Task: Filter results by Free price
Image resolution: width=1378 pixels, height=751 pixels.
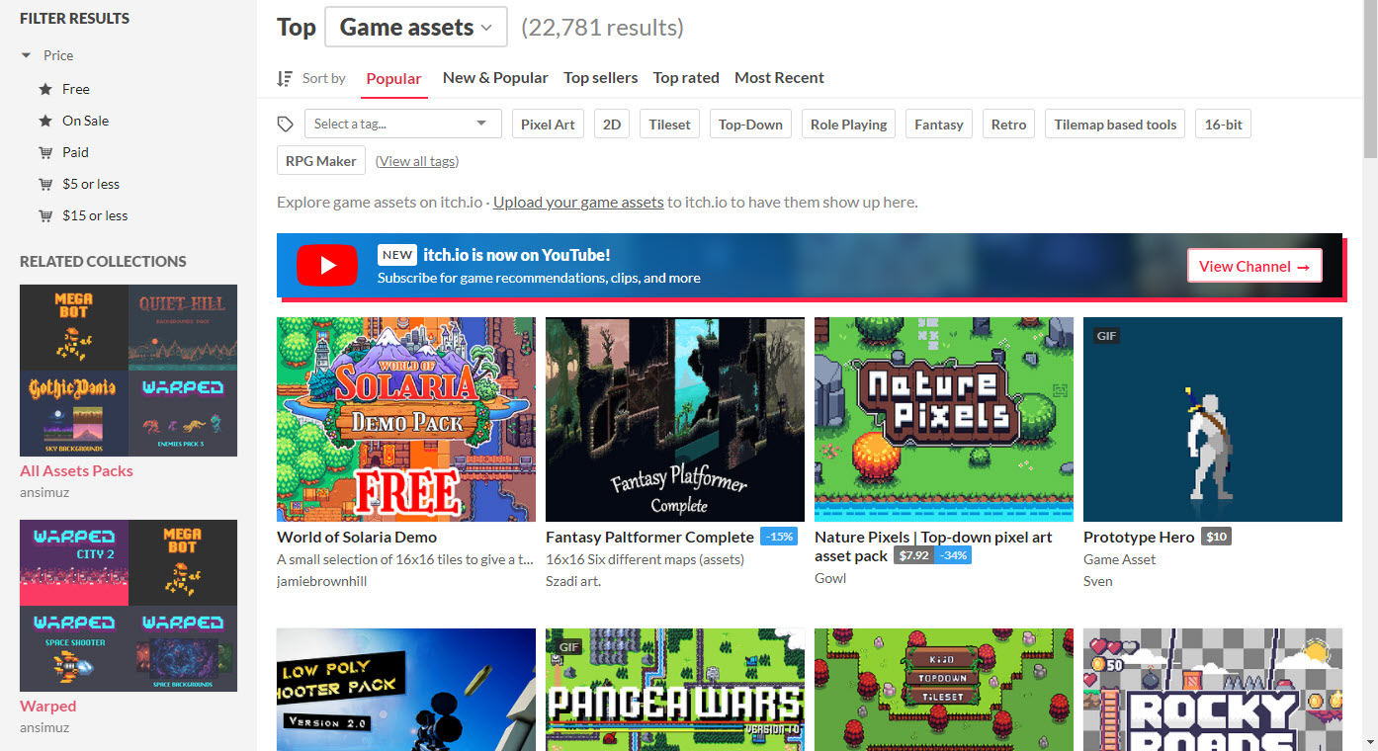Action: point(76,89)
